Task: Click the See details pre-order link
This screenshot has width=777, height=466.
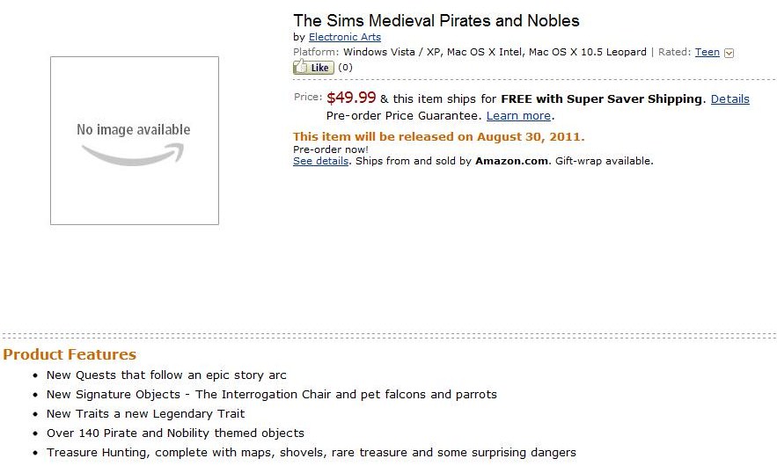Action: point(320,161)
